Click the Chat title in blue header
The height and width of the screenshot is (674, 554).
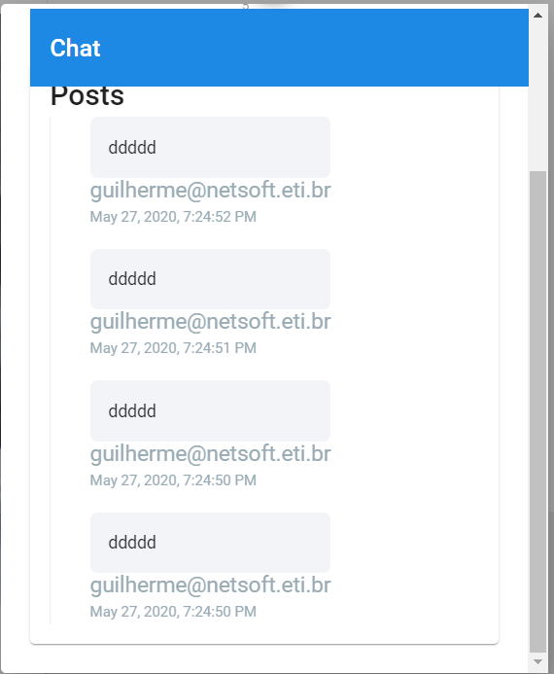point(75,48)
